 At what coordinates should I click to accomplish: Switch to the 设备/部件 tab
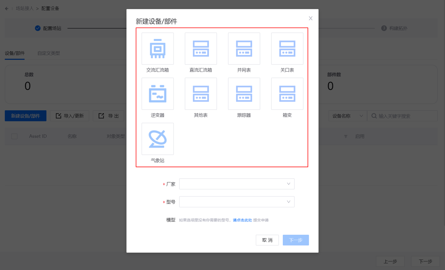pyautogui.click(x=15, y=53)
